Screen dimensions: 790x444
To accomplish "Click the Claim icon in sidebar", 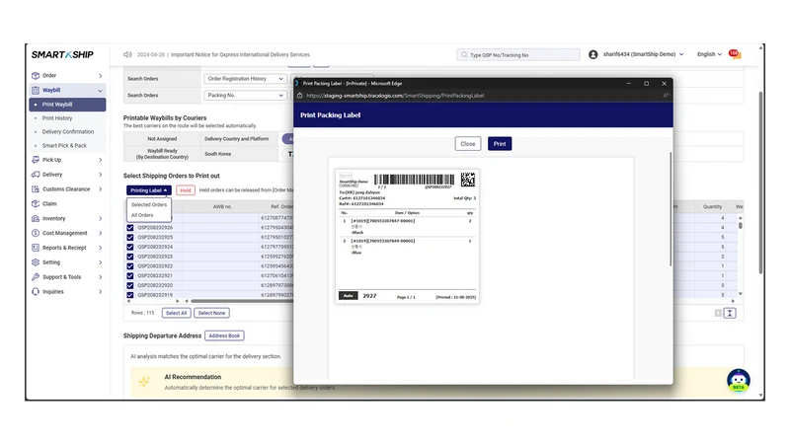I will (x=36, y=204).
